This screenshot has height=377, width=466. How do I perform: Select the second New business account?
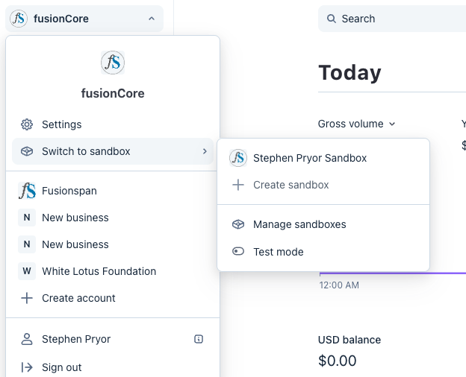coord(113,244)
